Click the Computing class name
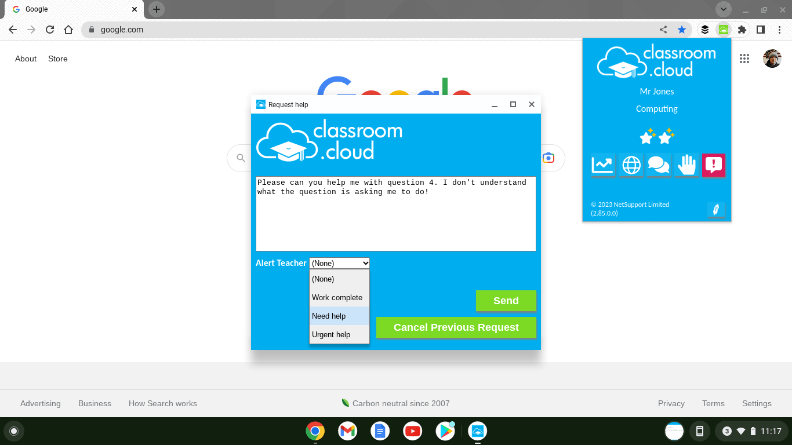The height and width of the screenshot is (445, 792). (x=657, y=109)
